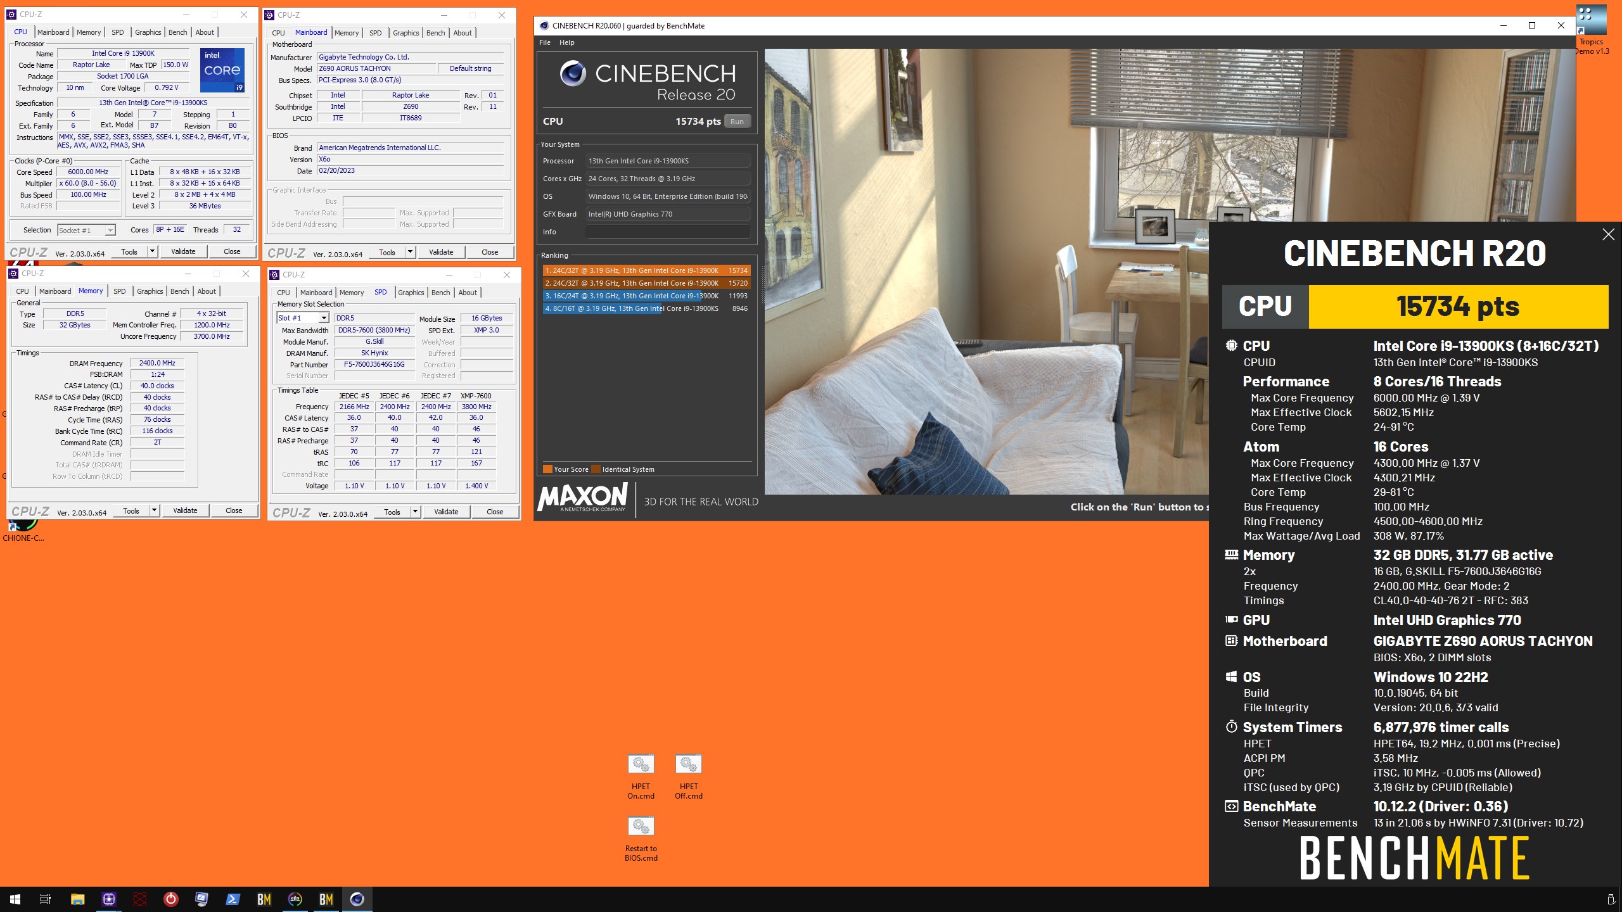Click the DRAM Frequency value 2400.0 MHz
Viewport: 1622px width, 912px height.
(x=157, y=363)
